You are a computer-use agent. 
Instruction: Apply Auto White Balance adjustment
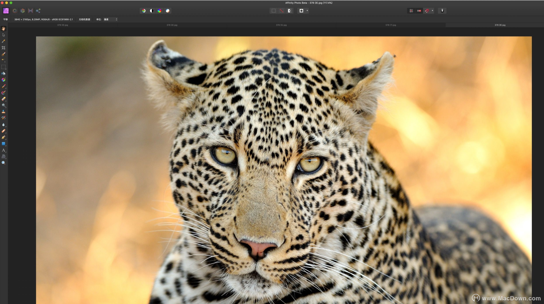[168, 11]
